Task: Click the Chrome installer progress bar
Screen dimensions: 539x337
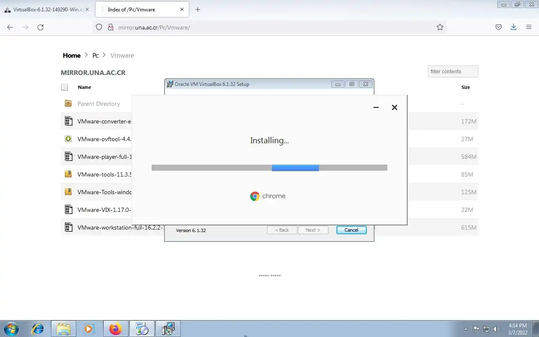Action: [269, 168]
